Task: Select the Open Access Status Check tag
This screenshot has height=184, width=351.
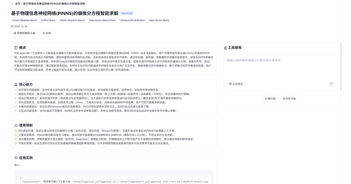Action: 102,20
